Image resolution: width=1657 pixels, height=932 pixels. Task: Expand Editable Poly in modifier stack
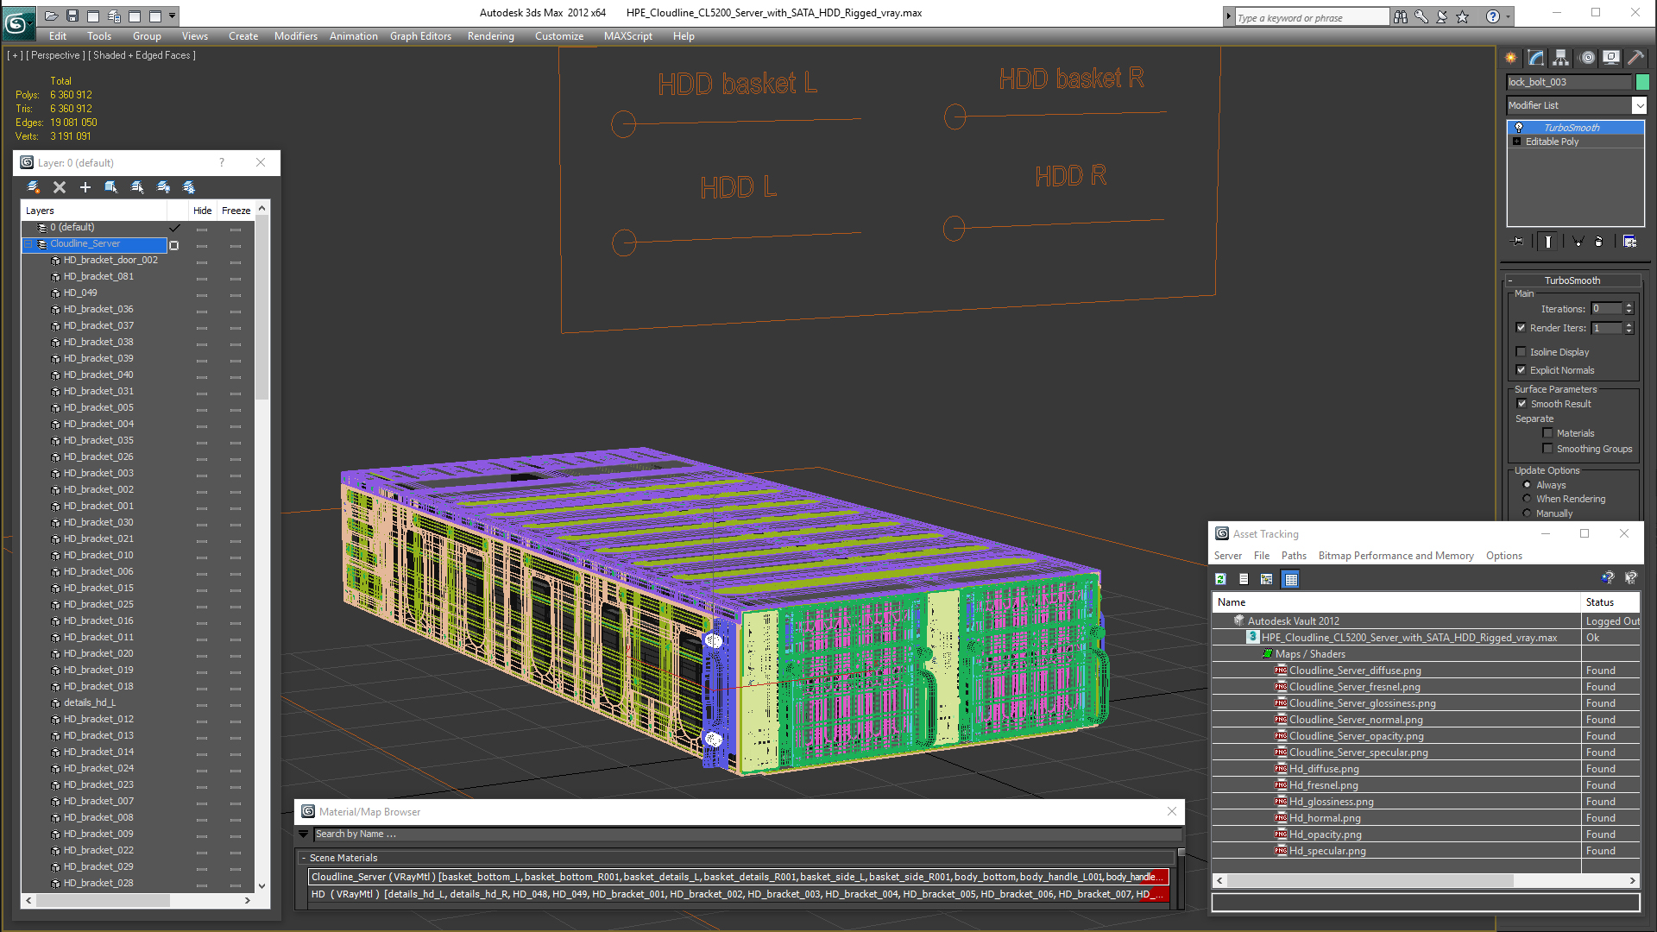pos(1517,142)
